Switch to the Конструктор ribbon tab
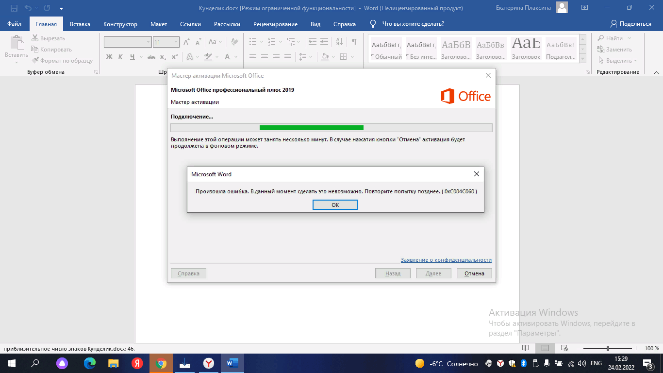The image size is (663, 373). point(120,24)
